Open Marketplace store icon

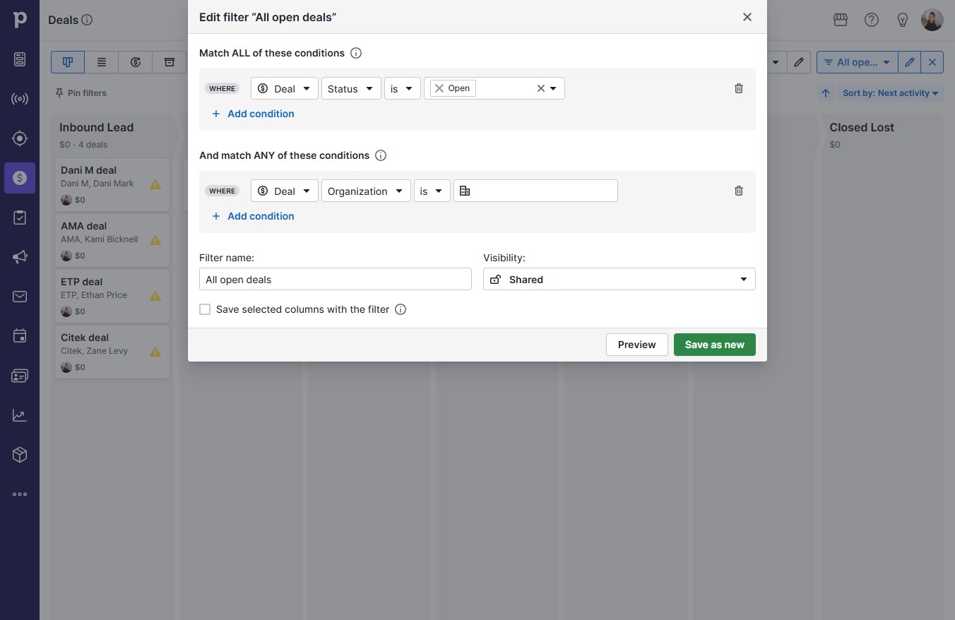(841, 20)
